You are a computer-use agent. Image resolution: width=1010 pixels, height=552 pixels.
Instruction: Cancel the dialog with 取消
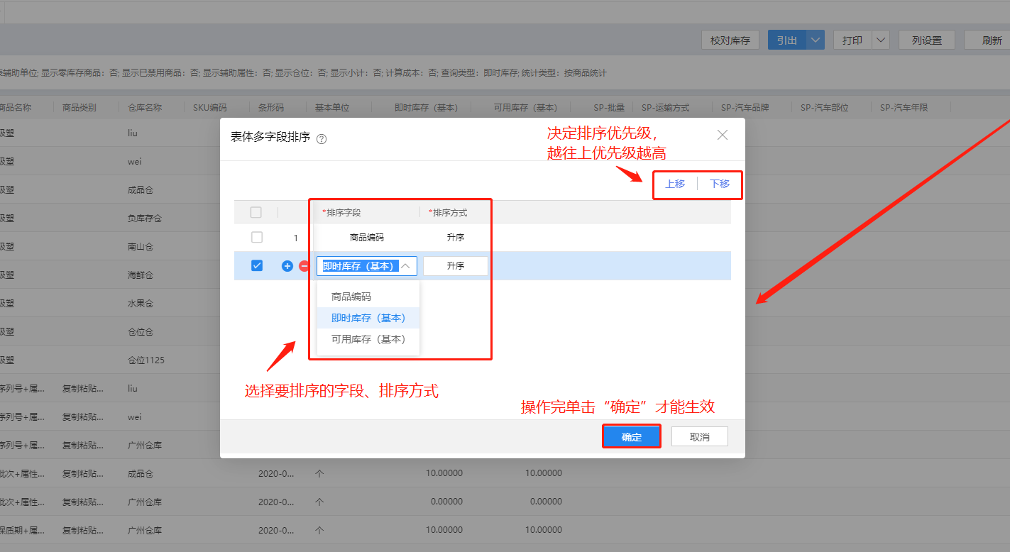point(700,436)
